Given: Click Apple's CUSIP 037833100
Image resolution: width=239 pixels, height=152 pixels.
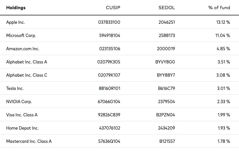Looking at the screenshot, I should [x=109, y=22].
